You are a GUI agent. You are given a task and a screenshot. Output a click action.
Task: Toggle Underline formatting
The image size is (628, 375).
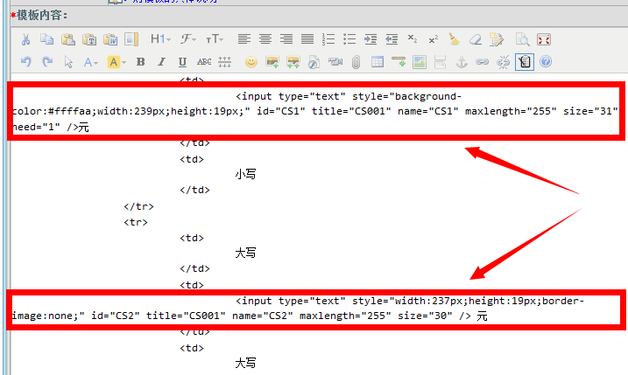[182, 62]
